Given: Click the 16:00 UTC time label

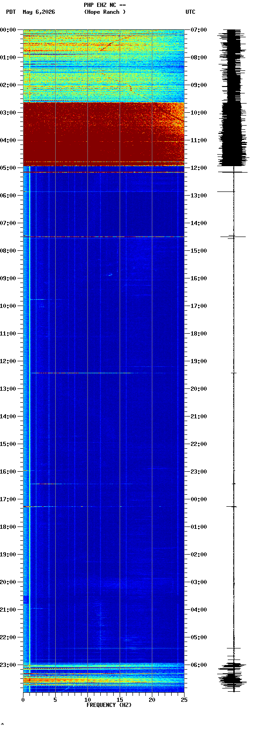Looking at the screenshot, I should (x=198, y=278).
